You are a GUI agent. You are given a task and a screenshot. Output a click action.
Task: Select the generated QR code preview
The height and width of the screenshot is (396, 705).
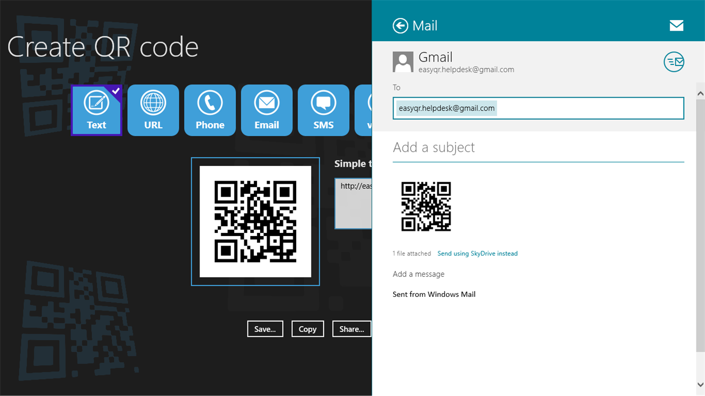255,221
